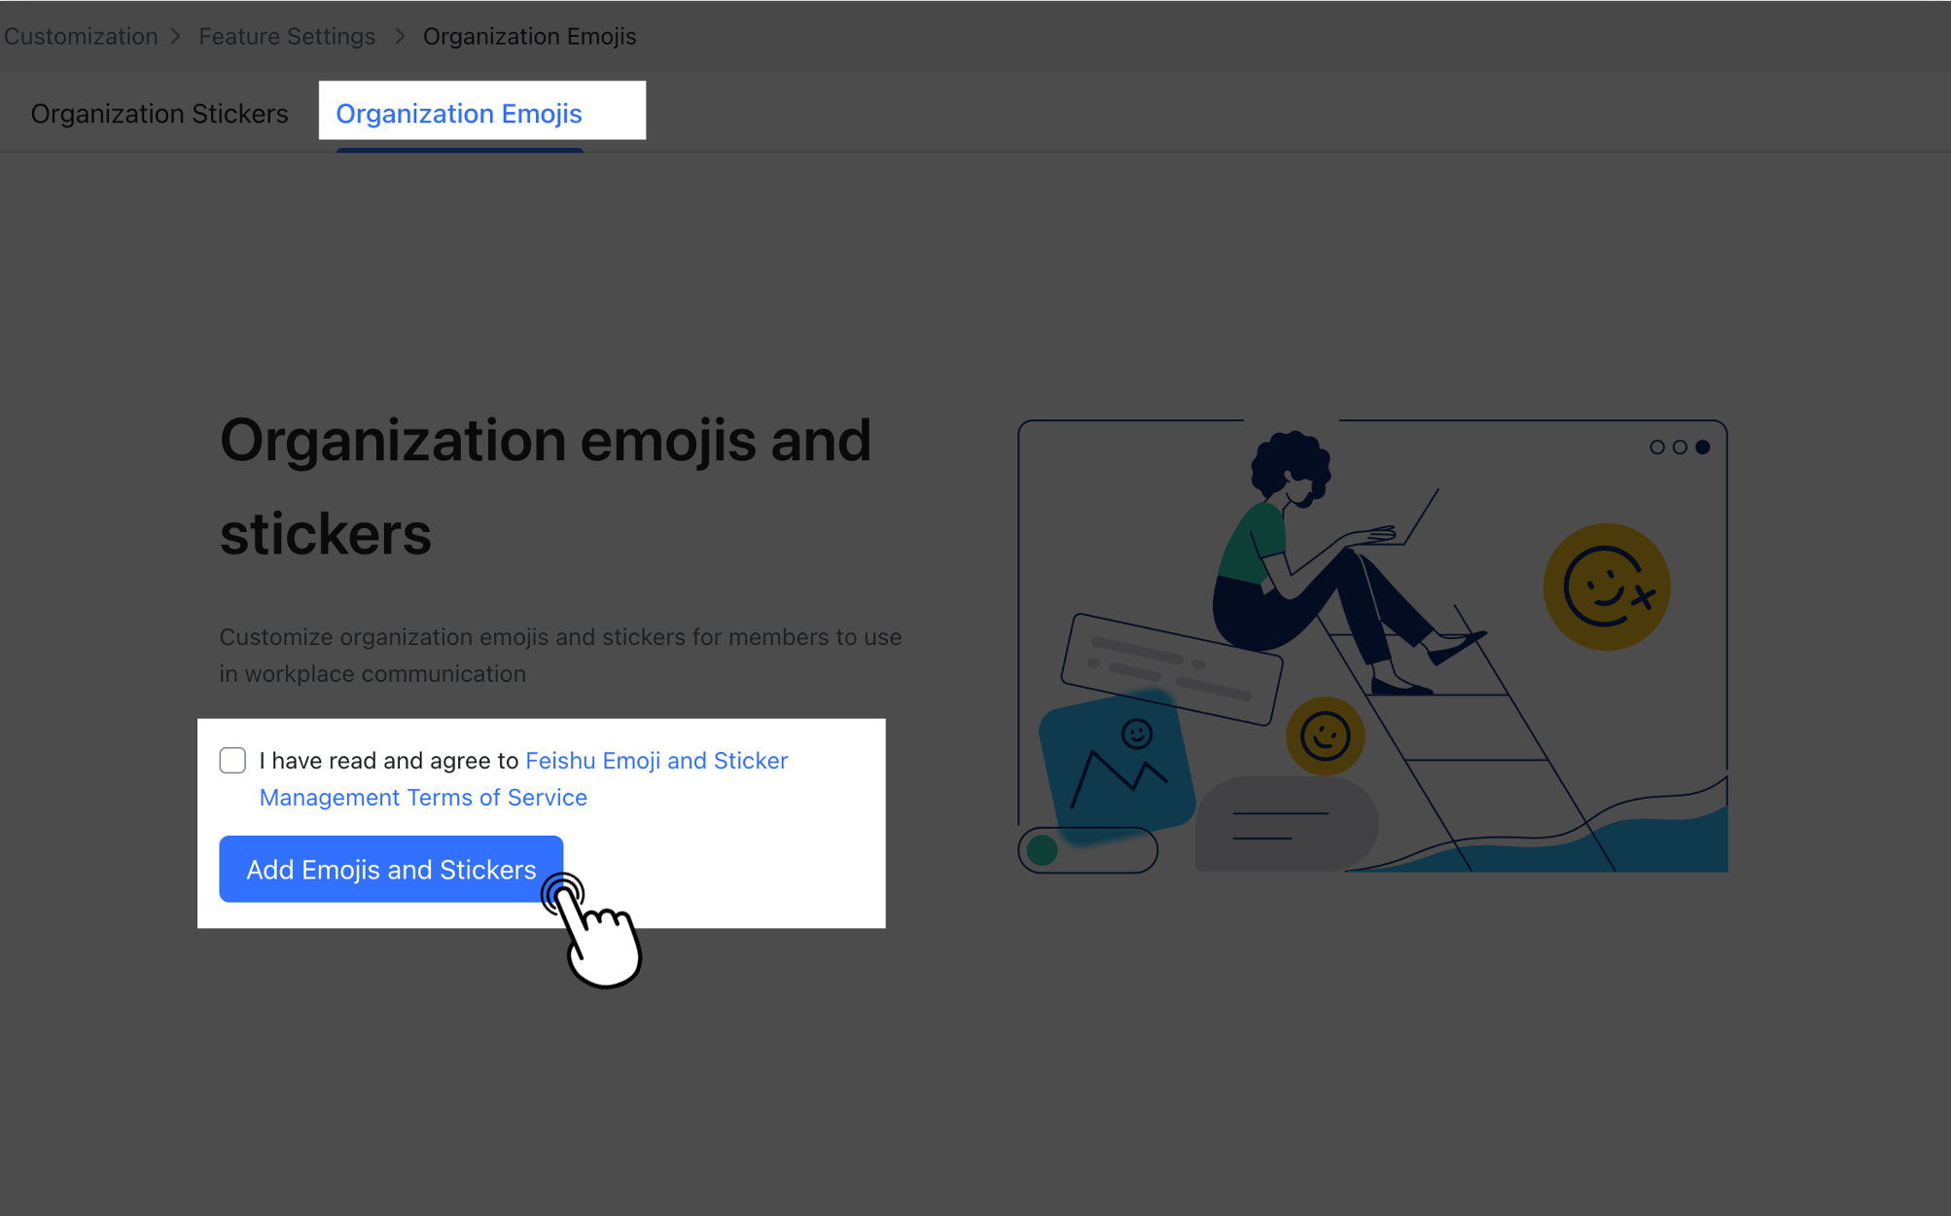Image resolution: width=1951 pixels, height=1216 pixels.
Task: Click the blue underline beneath Organization Emojis tab
Action: pyautogui.click(x=458, y=149)
